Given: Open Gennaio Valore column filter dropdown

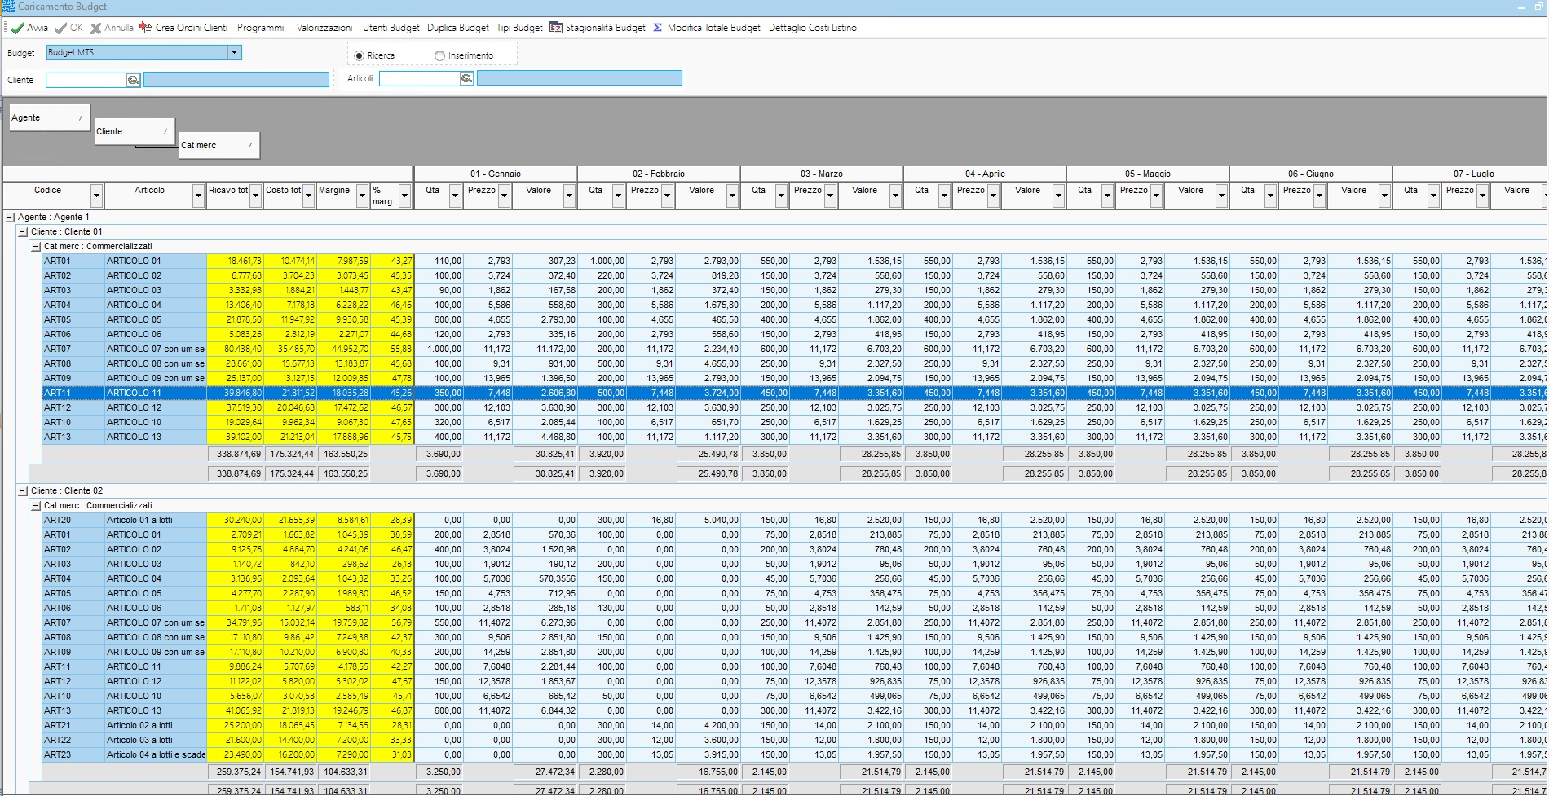Looking at the screenshot, I should pos(569,196).
